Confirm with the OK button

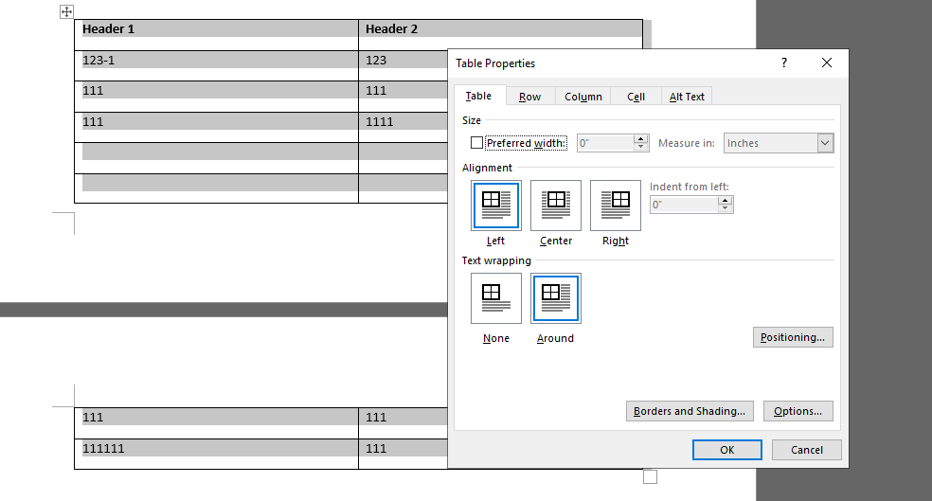point(726,450)
